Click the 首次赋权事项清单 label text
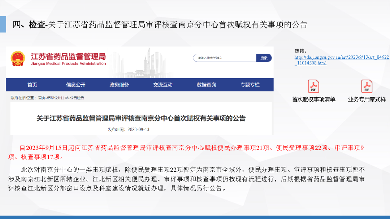This screenshot has width=390, height=219. click(x=313, y=99)
